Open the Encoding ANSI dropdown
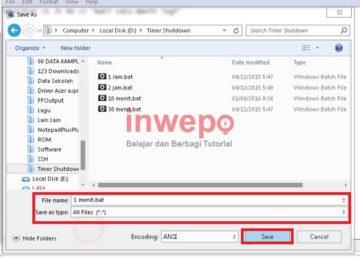The height and width of the screenshot is (258, 360). click(x=200, y=237)
